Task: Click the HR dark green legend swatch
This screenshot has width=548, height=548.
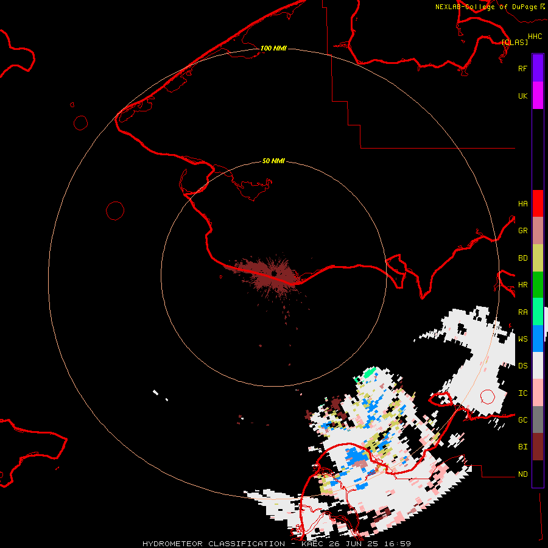Action: click(538, 285)
